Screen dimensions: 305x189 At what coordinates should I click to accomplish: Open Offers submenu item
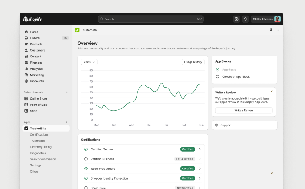point(34,172)
